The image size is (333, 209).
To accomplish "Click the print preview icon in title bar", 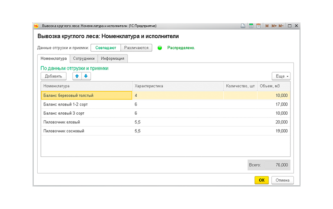I will (x=243, y=26).
